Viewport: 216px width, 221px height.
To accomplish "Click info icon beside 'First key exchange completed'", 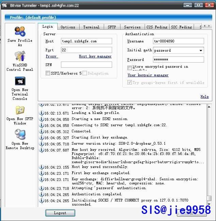I will coord(42,173).
